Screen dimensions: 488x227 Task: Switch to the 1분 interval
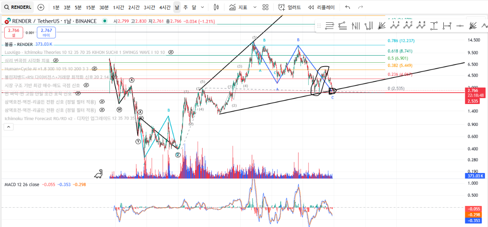56,7
